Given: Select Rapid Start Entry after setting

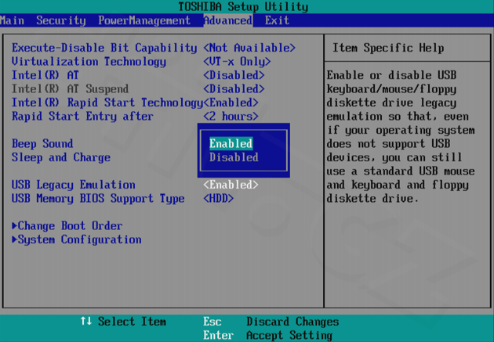Looking at the screenshot, I should point(82,117).
